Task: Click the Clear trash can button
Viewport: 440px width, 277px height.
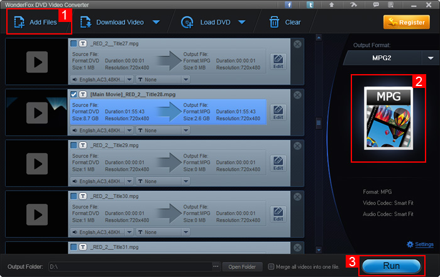Action: point(285,23)
